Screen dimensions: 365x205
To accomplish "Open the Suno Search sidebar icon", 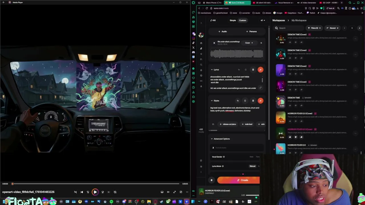I will point(201,65).
